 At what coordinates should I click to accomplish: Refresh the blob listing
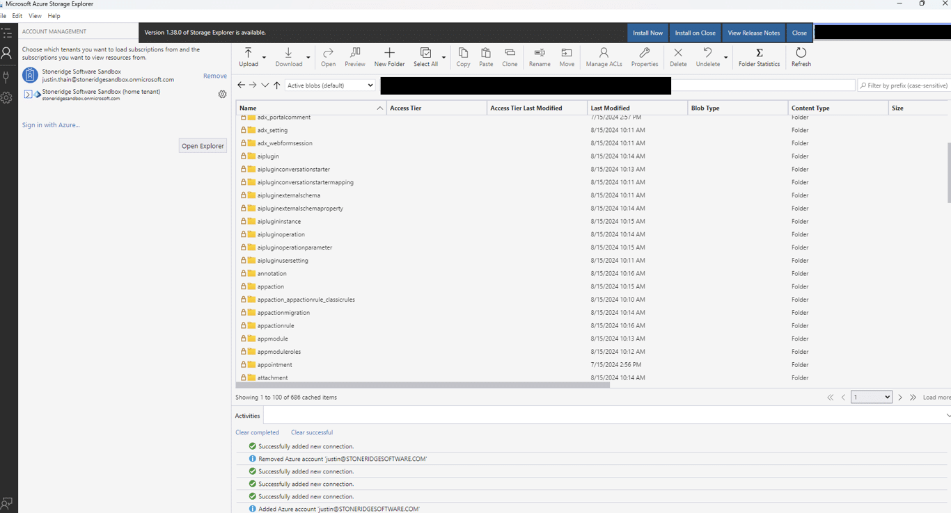(x=801, y=57)
